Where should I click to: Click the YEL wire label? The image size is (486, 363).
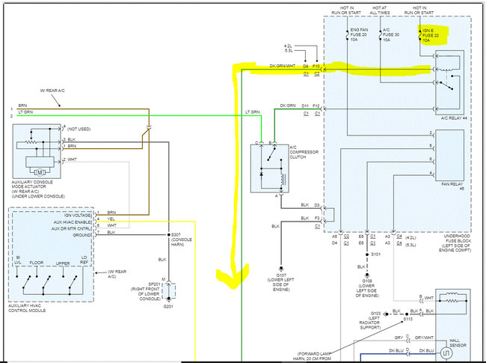point(111,219)
